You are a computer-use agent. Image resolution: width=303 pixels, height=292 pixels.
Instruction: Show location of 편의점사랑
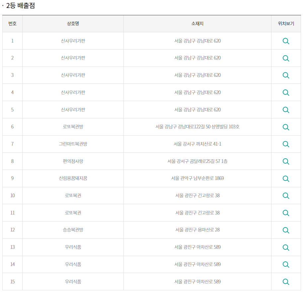pyautogui.click(x=286, y=161)
